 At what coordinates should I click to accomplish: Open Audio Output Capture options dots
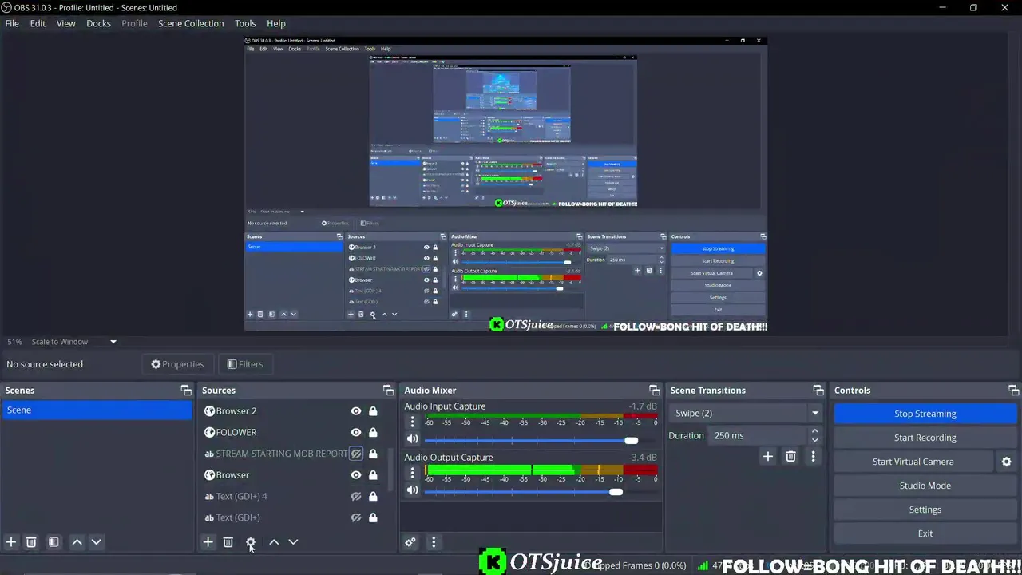coord(412,473)
